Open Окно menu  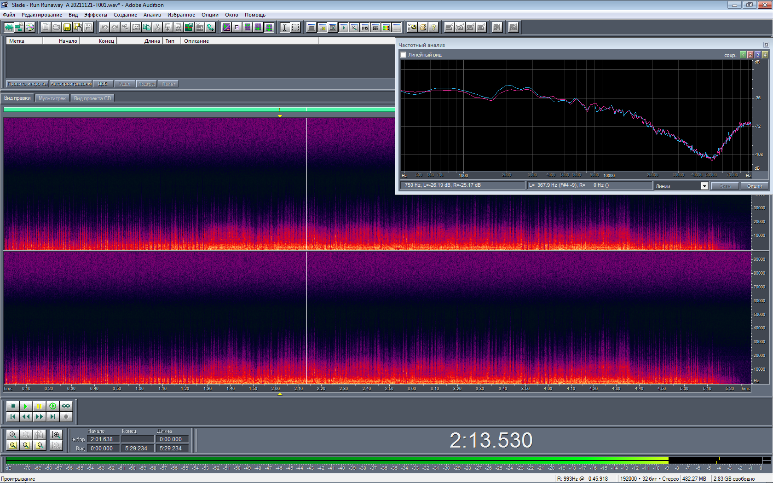click(231, 15)
